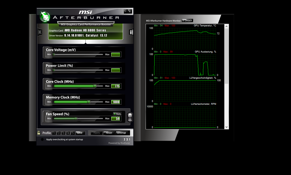Minimize the Afterburner window
Screen dimensions: 291x175
tap(126, 11)
